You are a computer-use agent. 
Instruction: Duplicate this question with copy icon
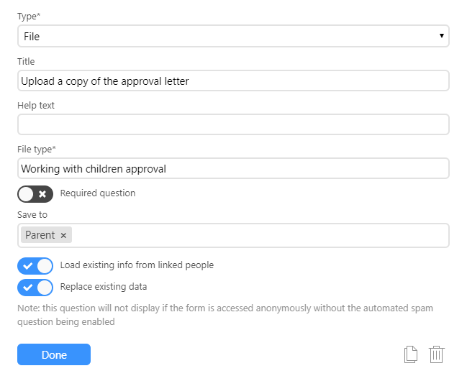coord(411,354)
